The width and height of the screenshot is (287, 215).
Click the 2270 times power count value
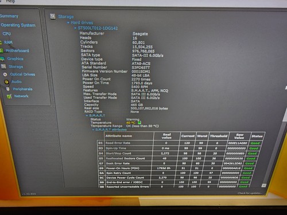pos(141,79)
